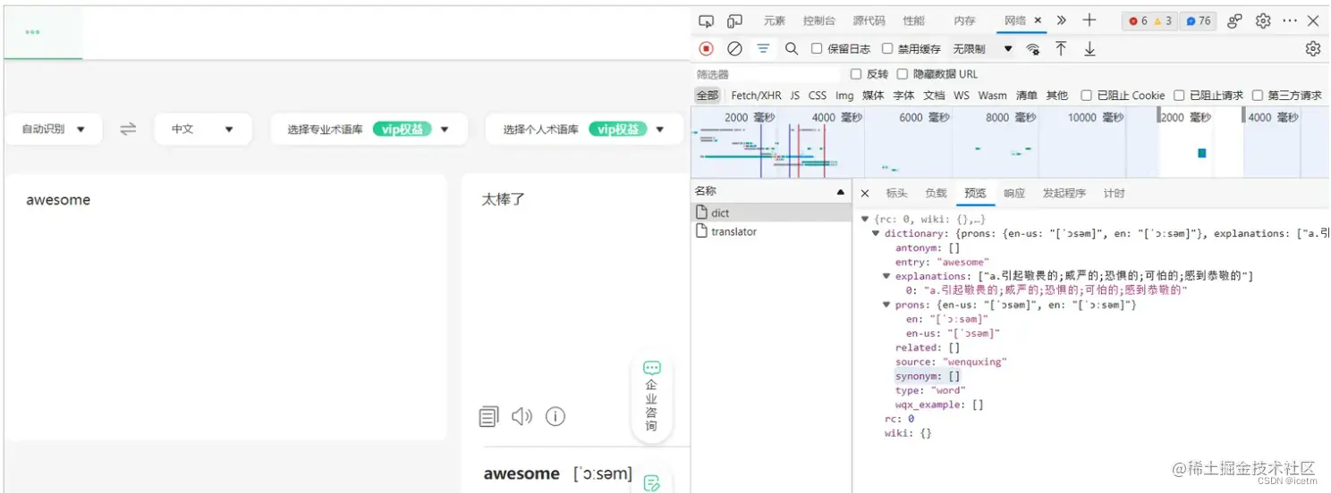This screenshot has width=1331, height=493.
Task: Collapse the explanations array node
Action: click(886, 276)
